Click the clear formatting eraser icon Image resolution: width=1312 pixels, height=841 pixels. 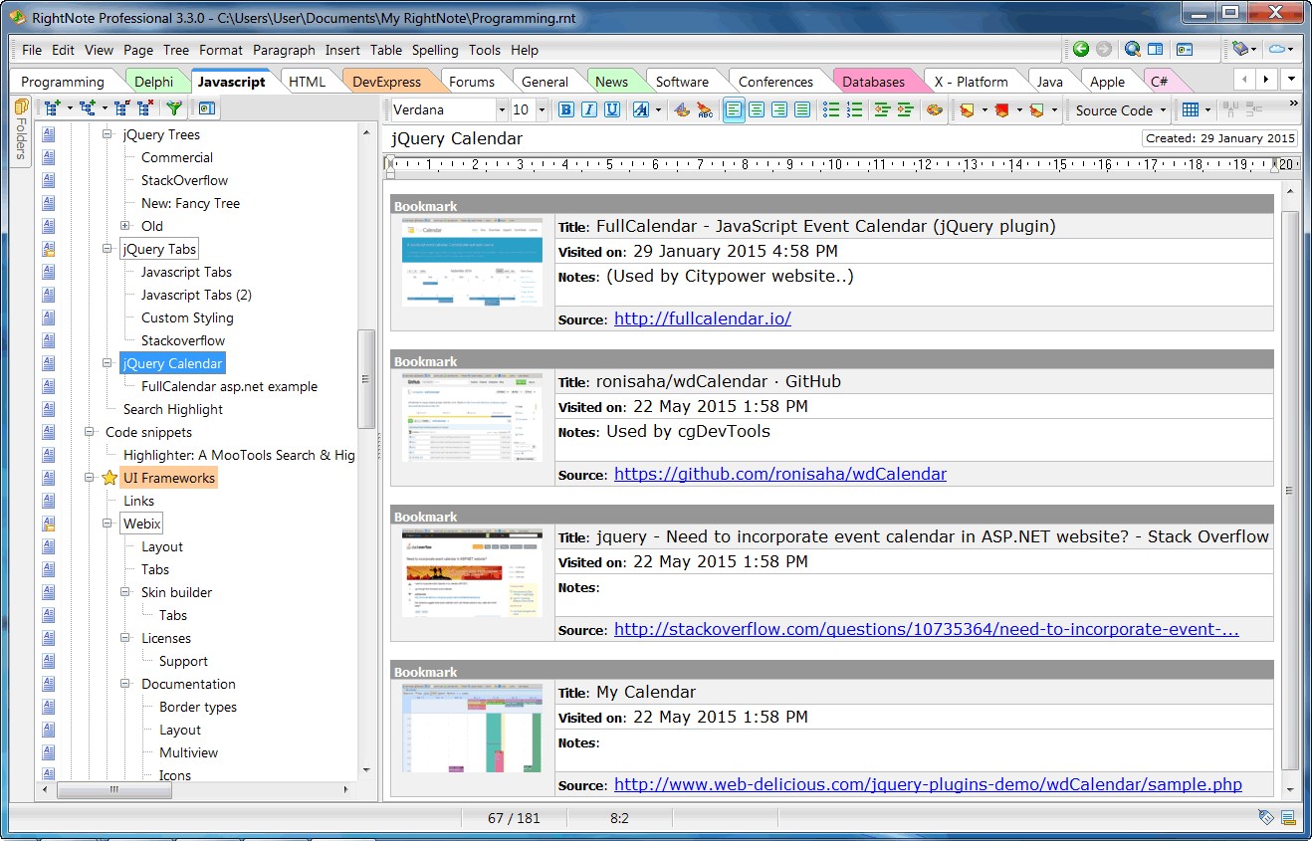pos(682,110)
